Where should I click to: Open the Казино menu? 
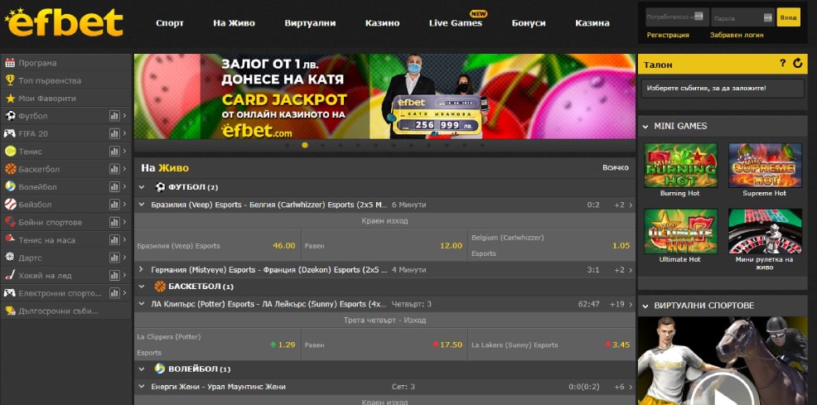click(x=383, y=23)
